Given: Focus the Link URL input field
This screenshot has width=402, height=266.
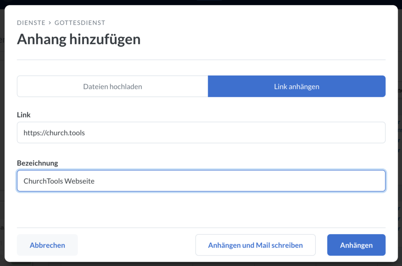Looking at the screenshot, I should (x=201, y=133).
